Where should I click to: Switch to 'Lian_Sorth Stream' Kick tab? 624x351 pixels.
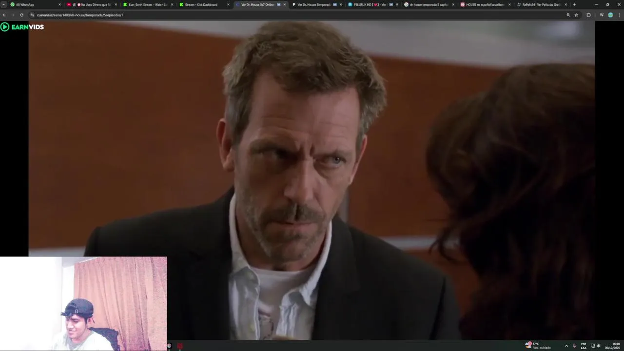tap(147, 4)
